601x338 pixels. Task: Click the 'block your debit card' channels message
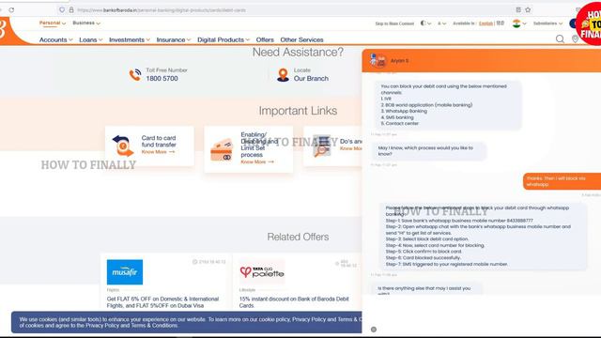[x=448, y=105]
